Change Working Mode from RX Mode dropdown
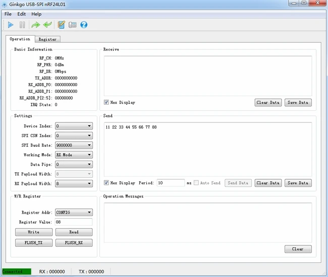This screenshot has height=277, width=328. (74, 155)
